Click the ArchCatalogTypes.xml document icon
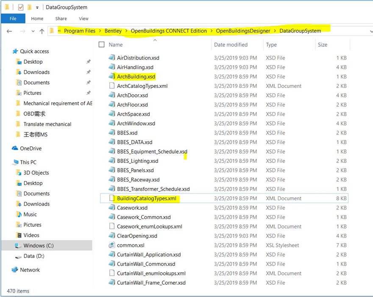 pos(112,86)
